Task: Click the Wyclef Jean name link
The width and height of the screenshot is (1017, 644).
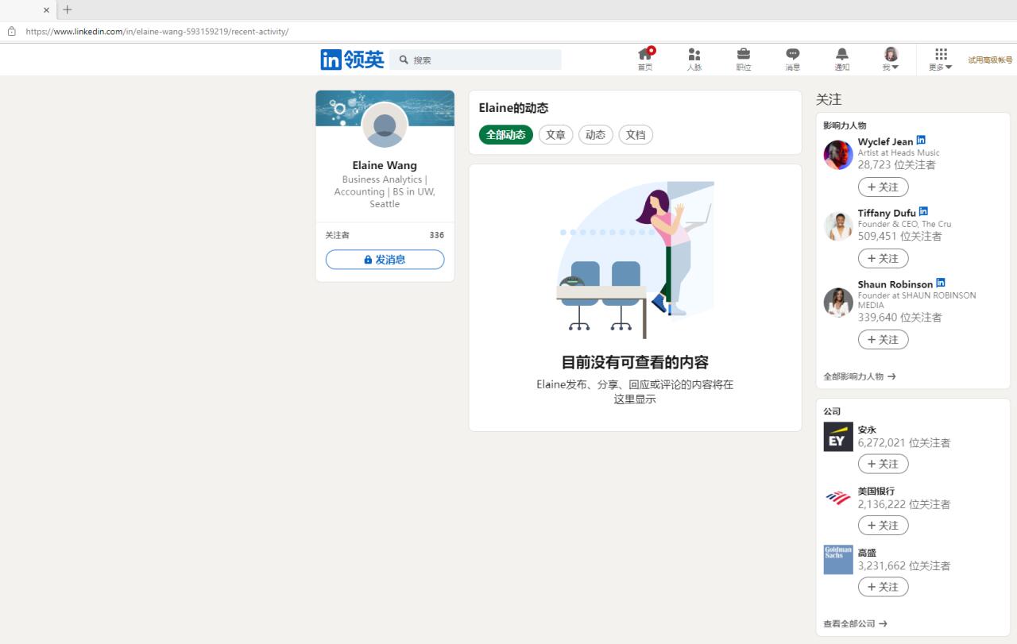Action: 885,142
